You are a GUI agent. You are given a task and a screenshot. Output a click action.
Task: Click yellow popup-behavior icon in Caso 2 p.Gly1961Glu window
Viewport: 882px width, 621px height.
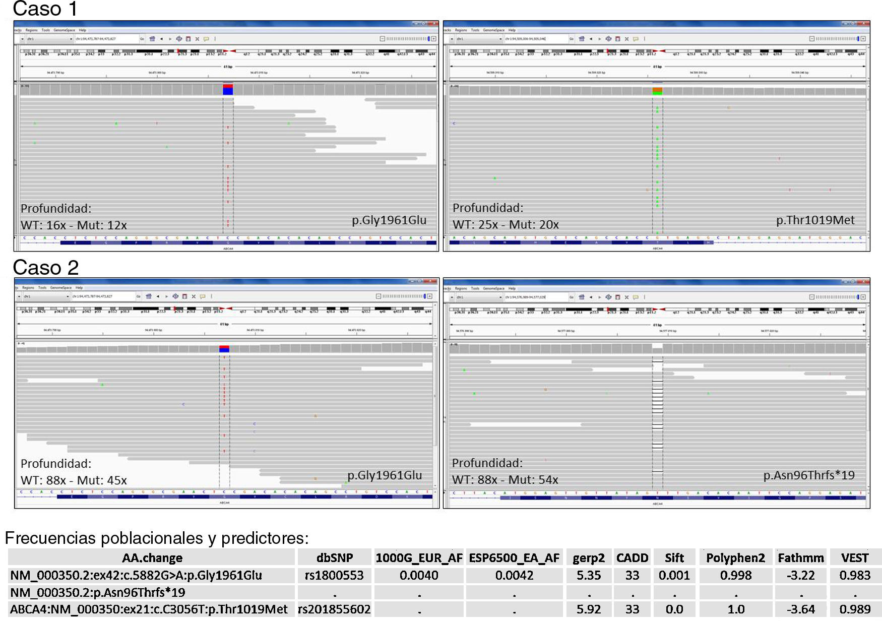[x=203, y=296]
